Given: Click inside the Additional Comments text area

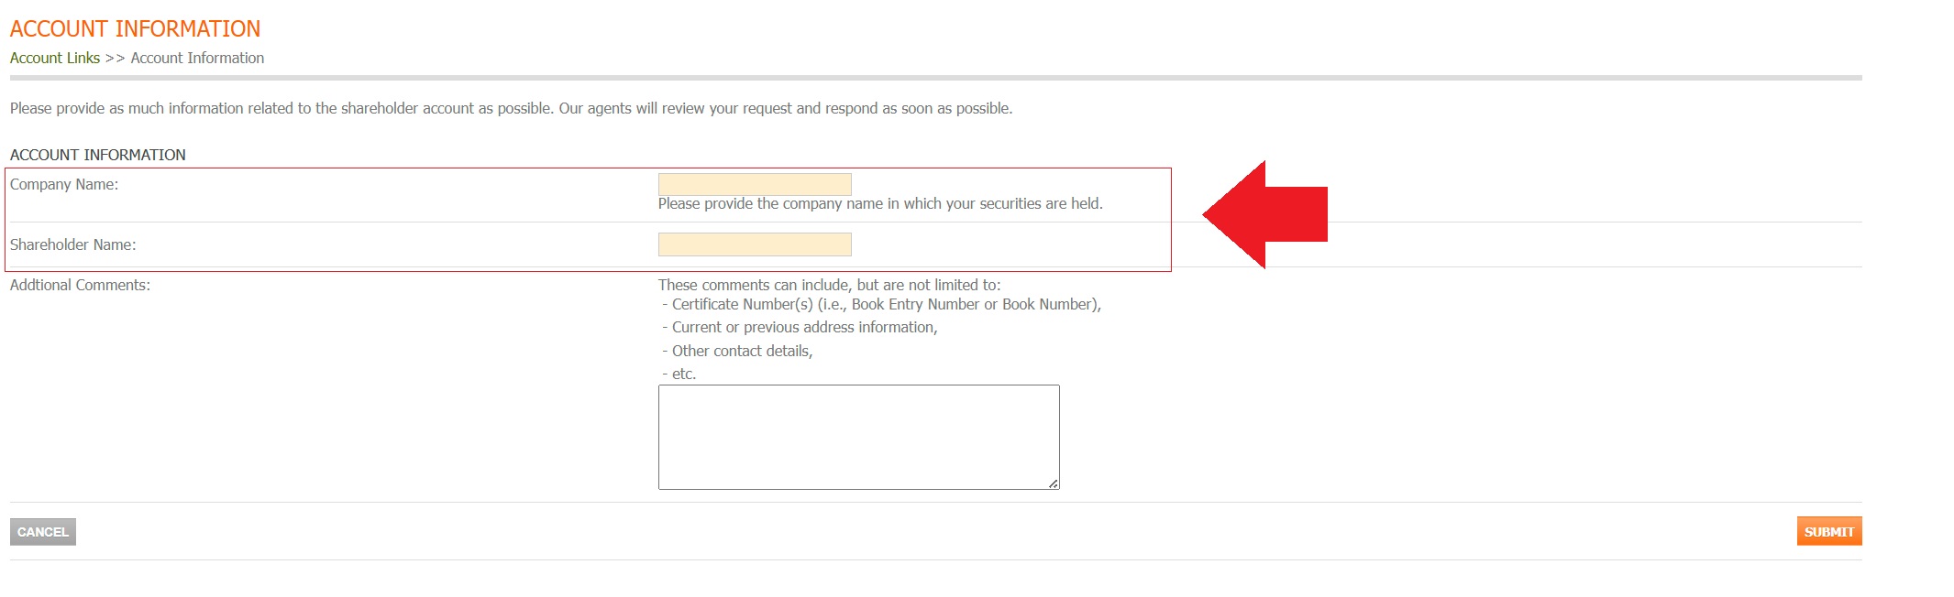Looking at the screenshot, I should pyautogui.click(x=857, y=437).
